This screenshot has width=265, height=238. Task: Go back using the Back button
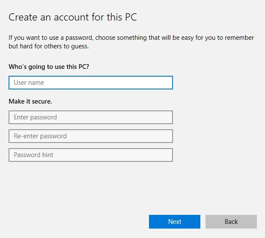pos(231,222)
